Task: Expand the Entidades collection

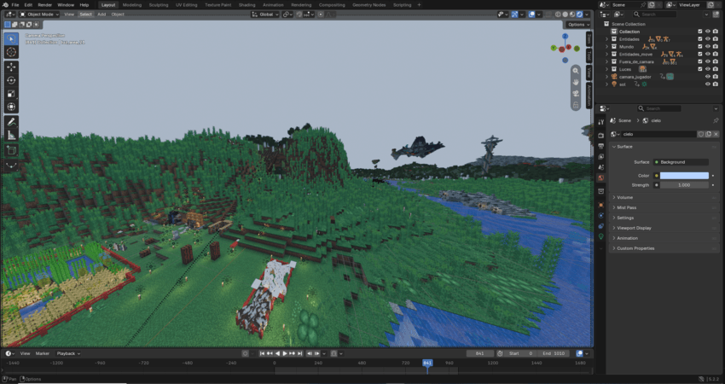Action: point(607,39)
